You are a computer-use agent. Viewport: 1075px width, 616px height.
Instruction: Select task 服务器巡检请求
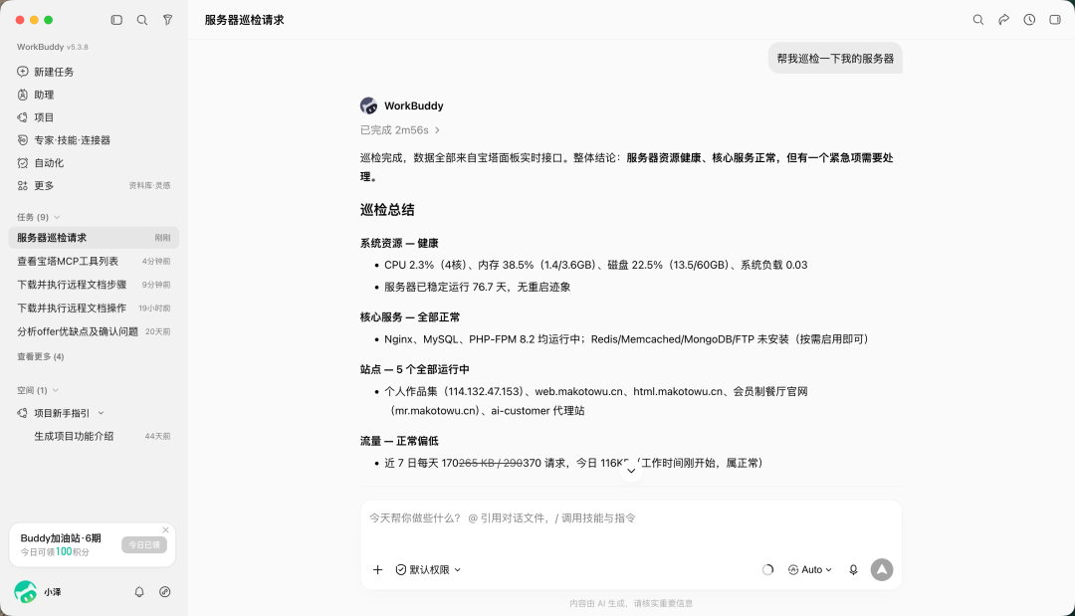(x=94, y=238)
